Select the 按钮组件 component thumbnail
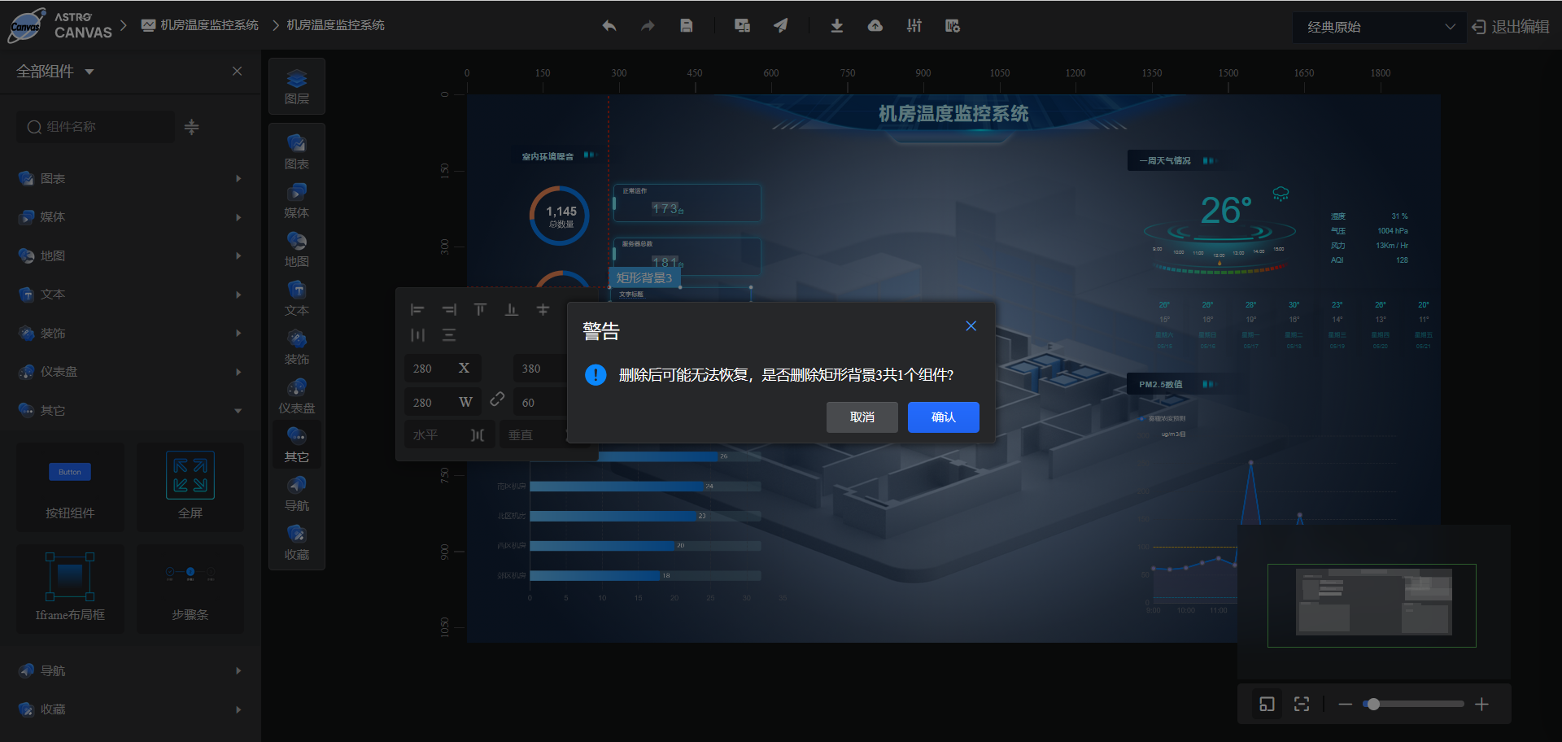The width and height of the screenshot is (1562, 742). point(70,487)
